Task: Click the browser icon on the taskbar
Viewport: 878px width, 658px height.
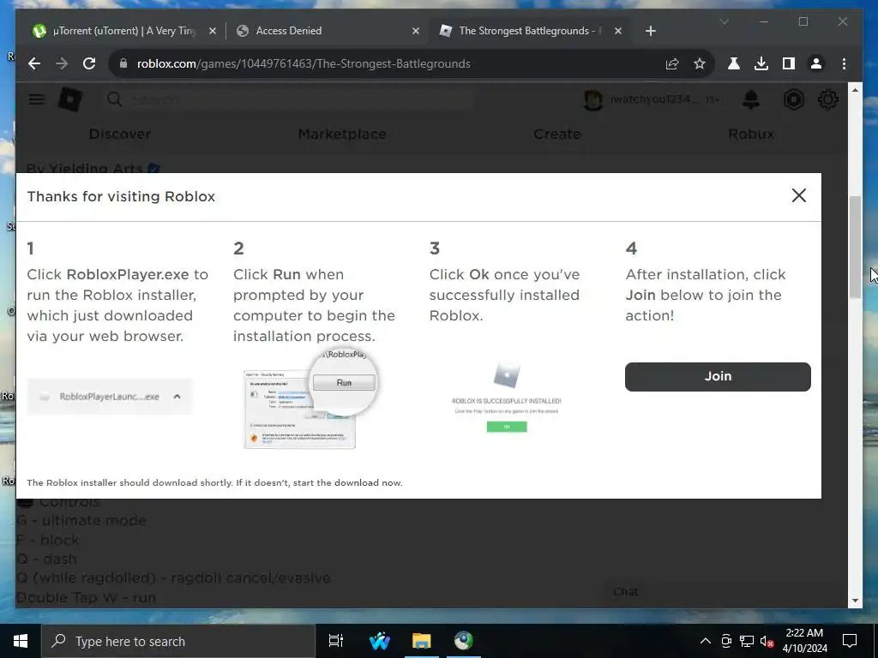Action: click(x=464, y=641)
